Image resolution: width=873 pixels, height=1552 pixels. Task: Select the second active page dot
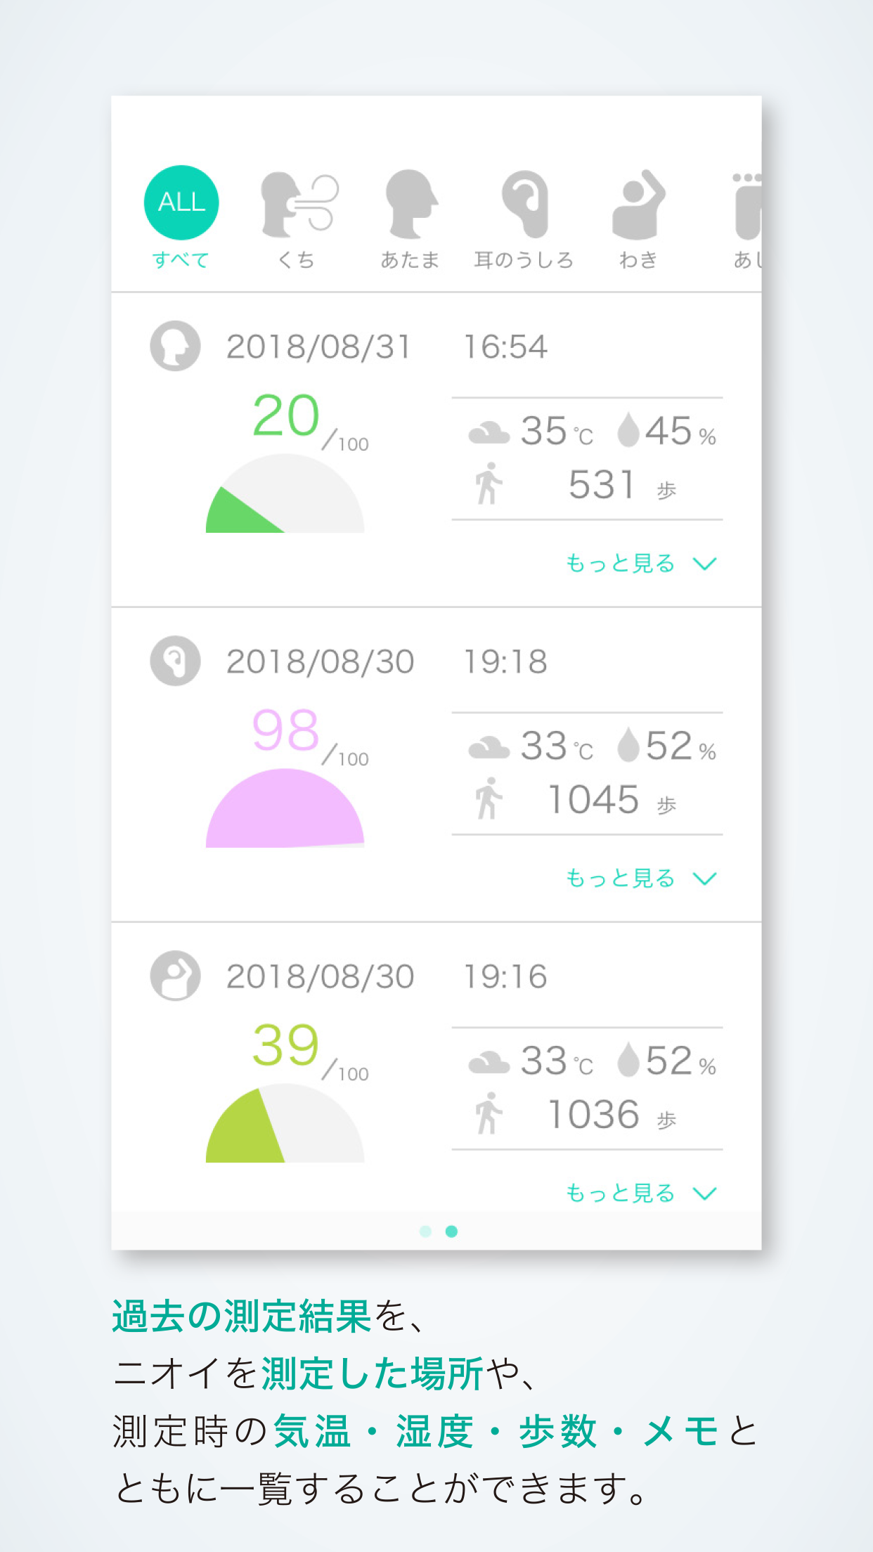click(x=452, y=1231)
